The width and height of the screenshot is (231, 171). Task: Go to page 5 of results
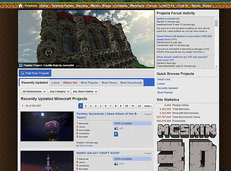click(101, 106)
